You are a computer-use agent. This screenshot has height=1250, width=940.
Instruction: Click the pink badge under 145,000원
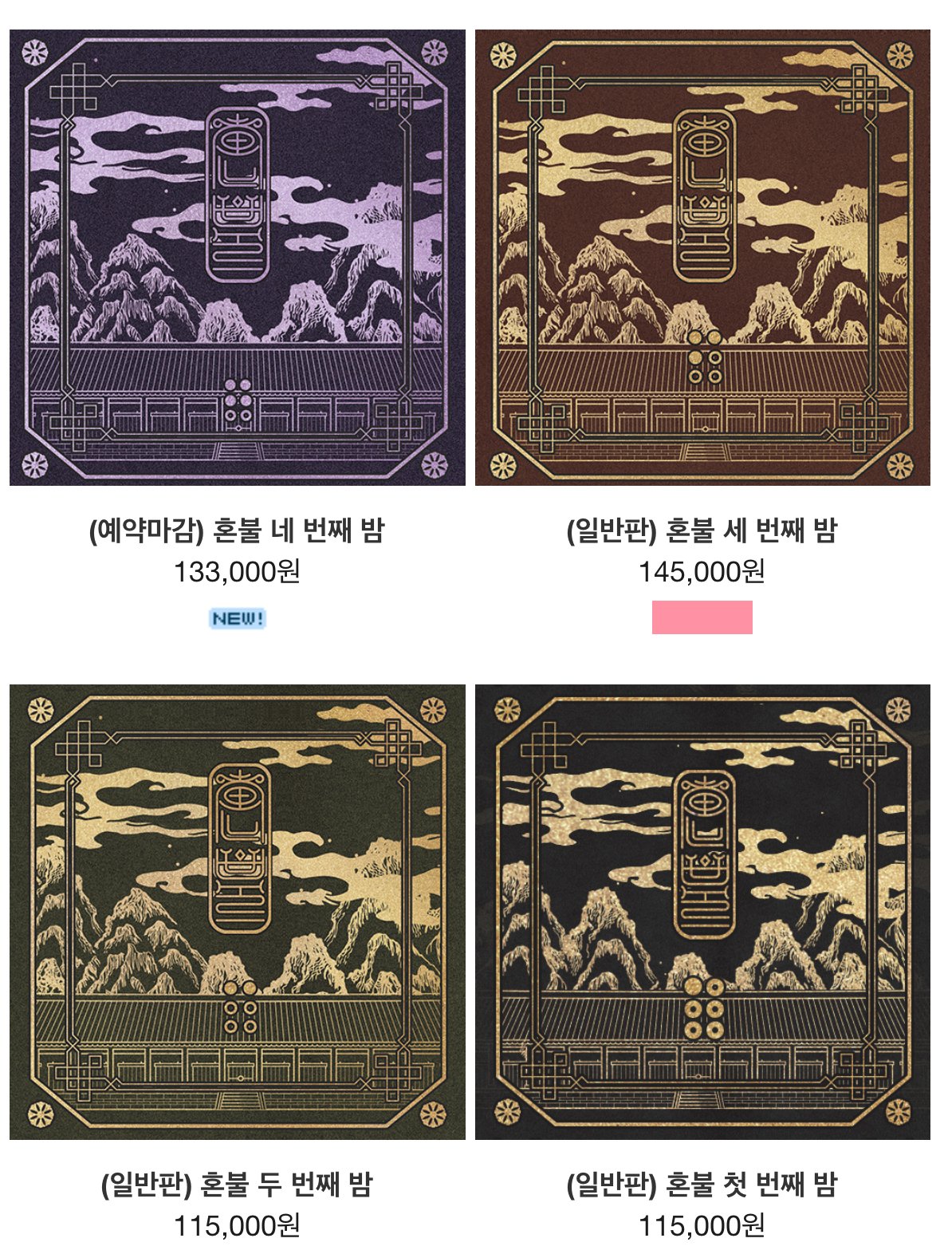click(x=702, y=617)
